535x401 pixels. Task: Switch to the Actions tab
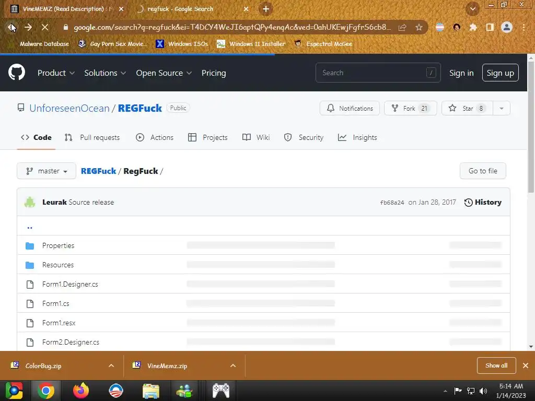[155, 137]
